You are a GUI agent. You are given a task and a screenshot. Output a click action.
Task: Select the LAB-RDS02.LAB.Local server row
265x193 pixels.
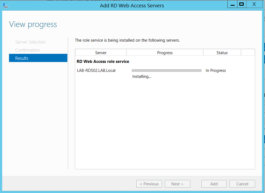pos(96,71)
